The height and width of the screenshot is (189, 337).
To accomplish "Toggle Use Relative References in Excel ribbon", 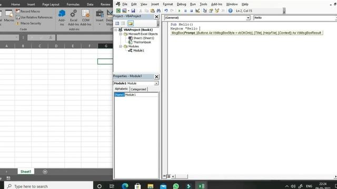I will pyautogui.click(x=34, y=17).
